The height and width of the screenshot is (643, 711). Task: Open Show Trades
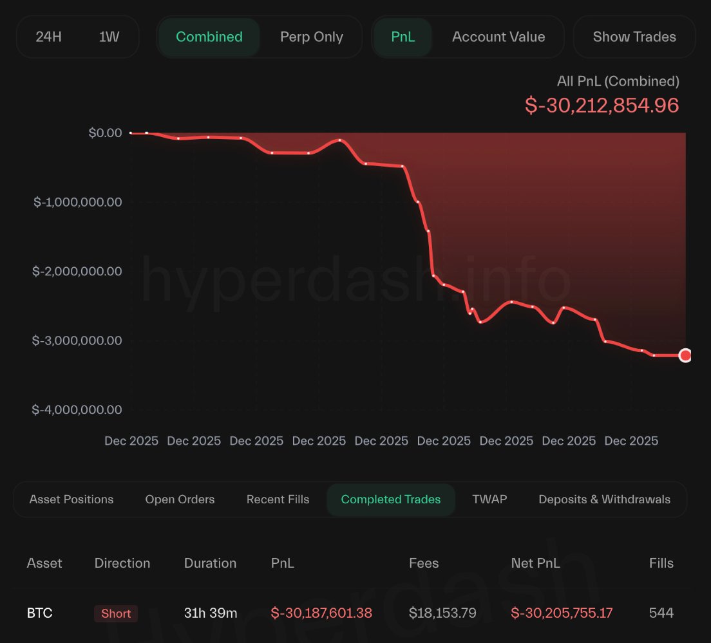[634, 37]
